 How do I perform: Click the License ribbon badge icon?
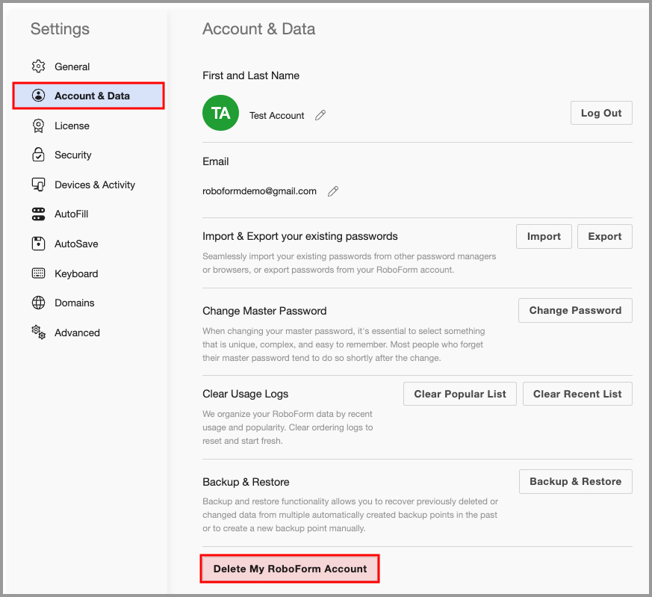click(38, 126)
